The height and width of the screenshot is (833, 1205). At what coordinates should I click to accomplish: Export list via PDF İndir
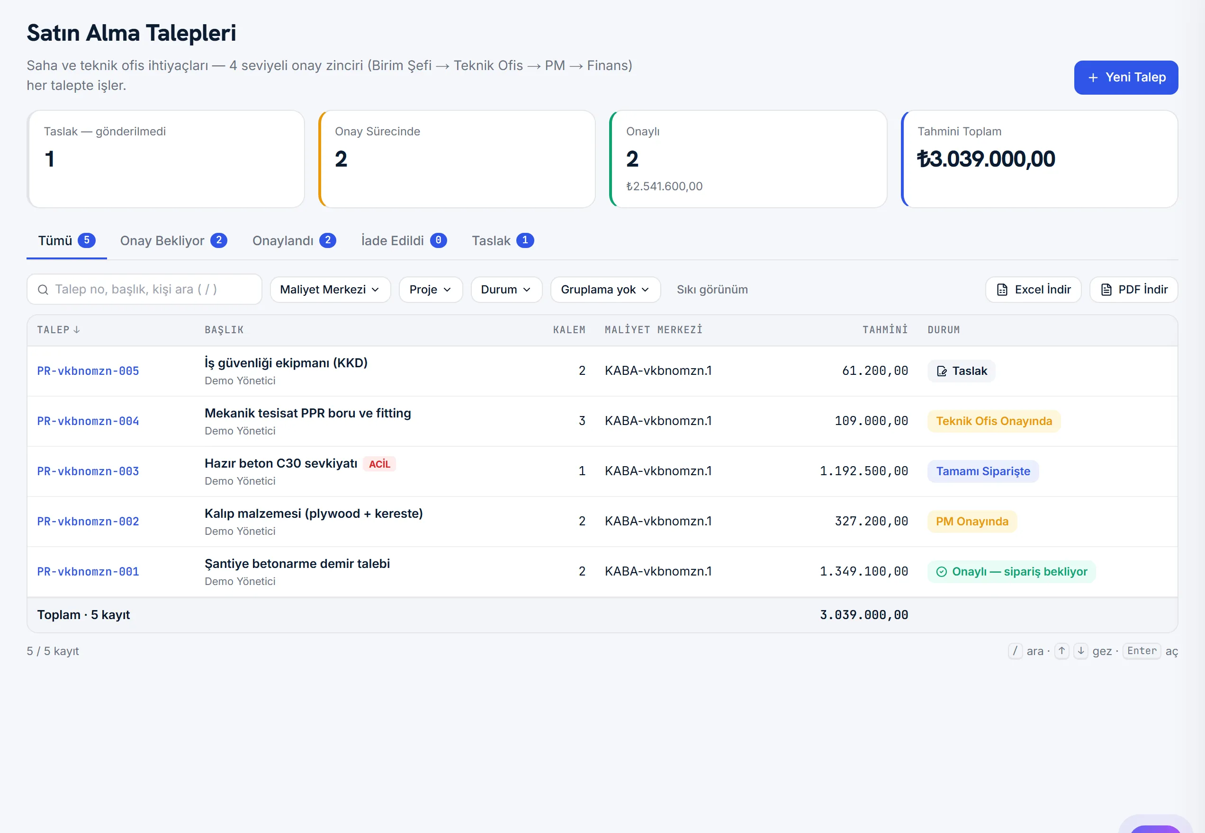coord(1133,290)
